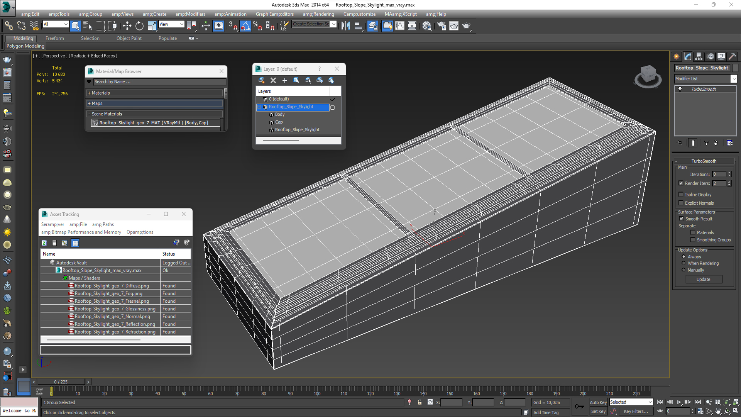Click the Unlink Selection tool
This screenshot has width=741, height=417.
coord(21,26)
